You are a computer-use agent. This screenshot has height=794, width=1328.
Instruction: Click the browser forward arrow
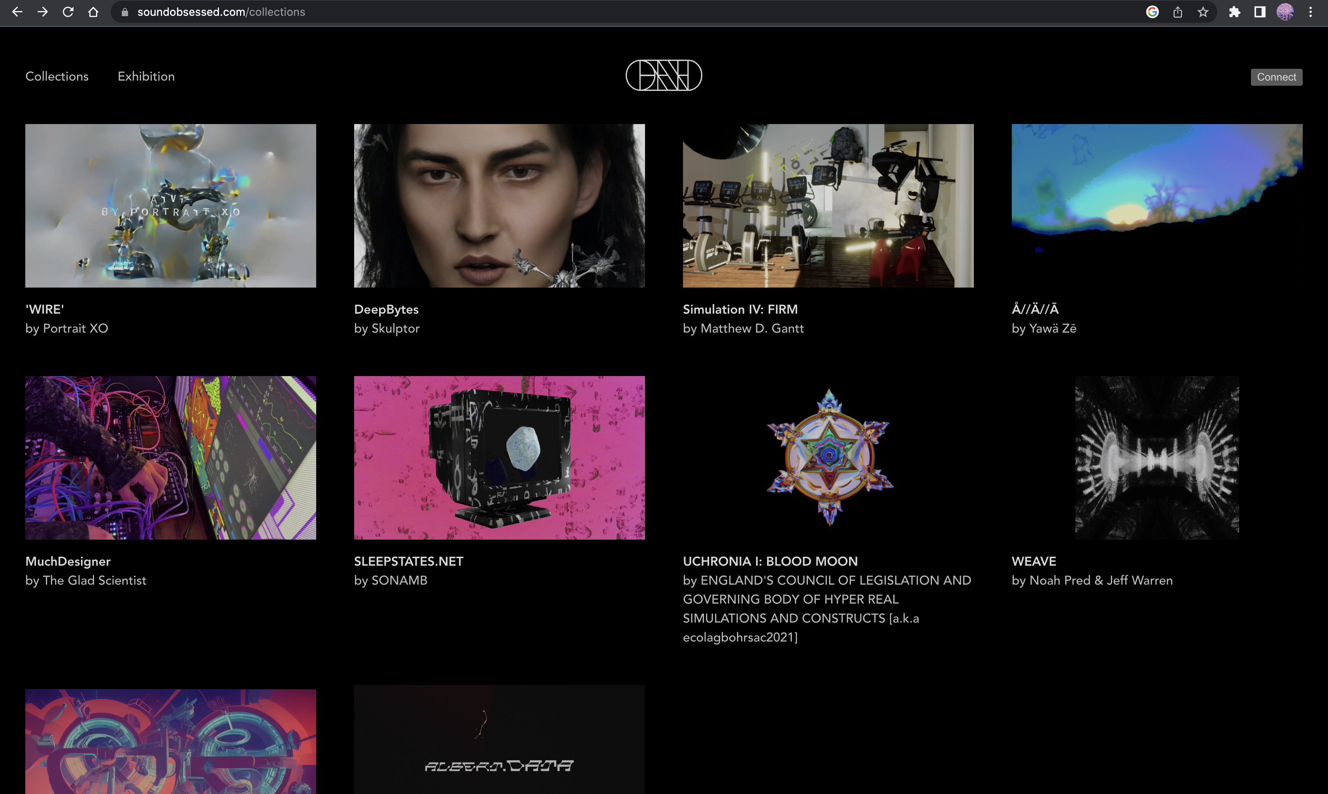43,12
